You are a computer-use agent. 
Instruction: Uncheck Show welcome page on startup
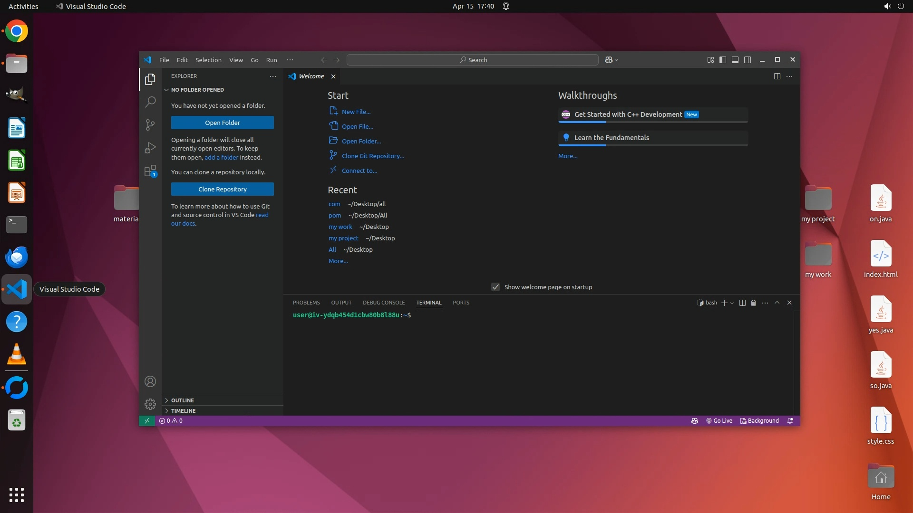click(495, 287)
